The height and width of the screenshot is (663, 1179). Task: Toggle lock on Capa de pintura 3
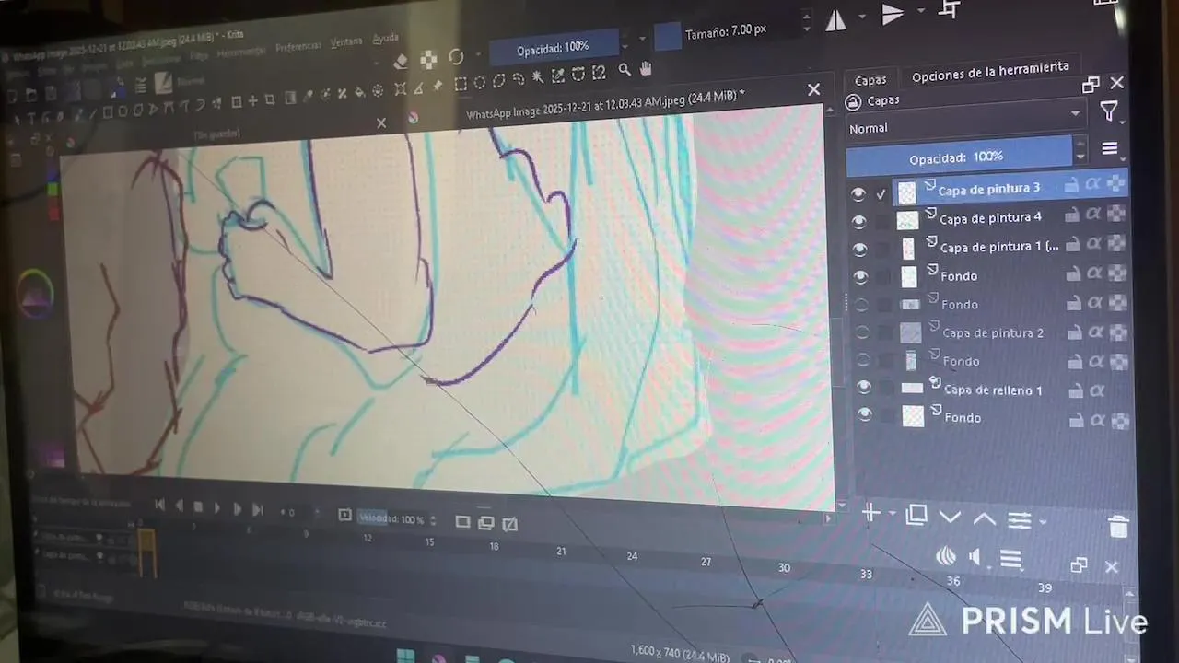point(1071,185)
